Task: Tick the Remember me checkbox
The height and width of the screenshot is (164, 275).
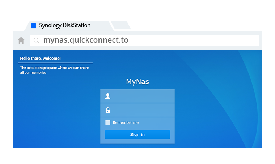Action: pyautogui.click(x=108, y=122)
